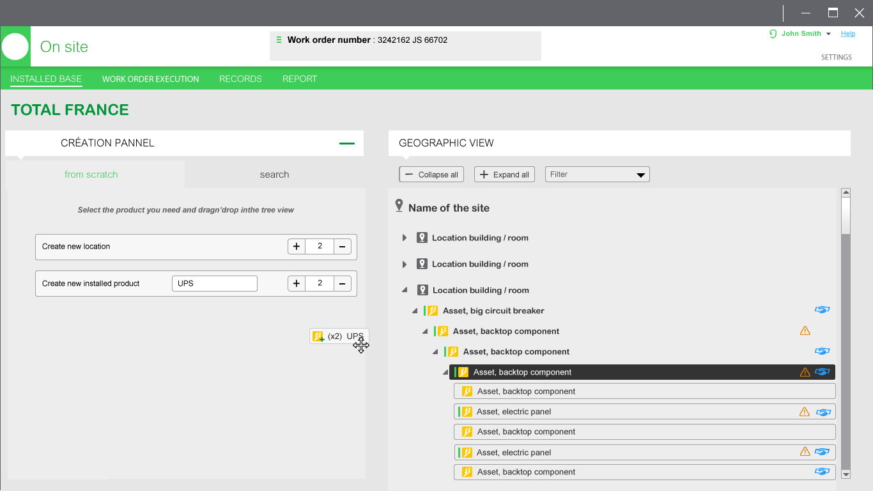
Task: Click the scrollbar up arrow in Geographic view
Action: coord(846,192)
